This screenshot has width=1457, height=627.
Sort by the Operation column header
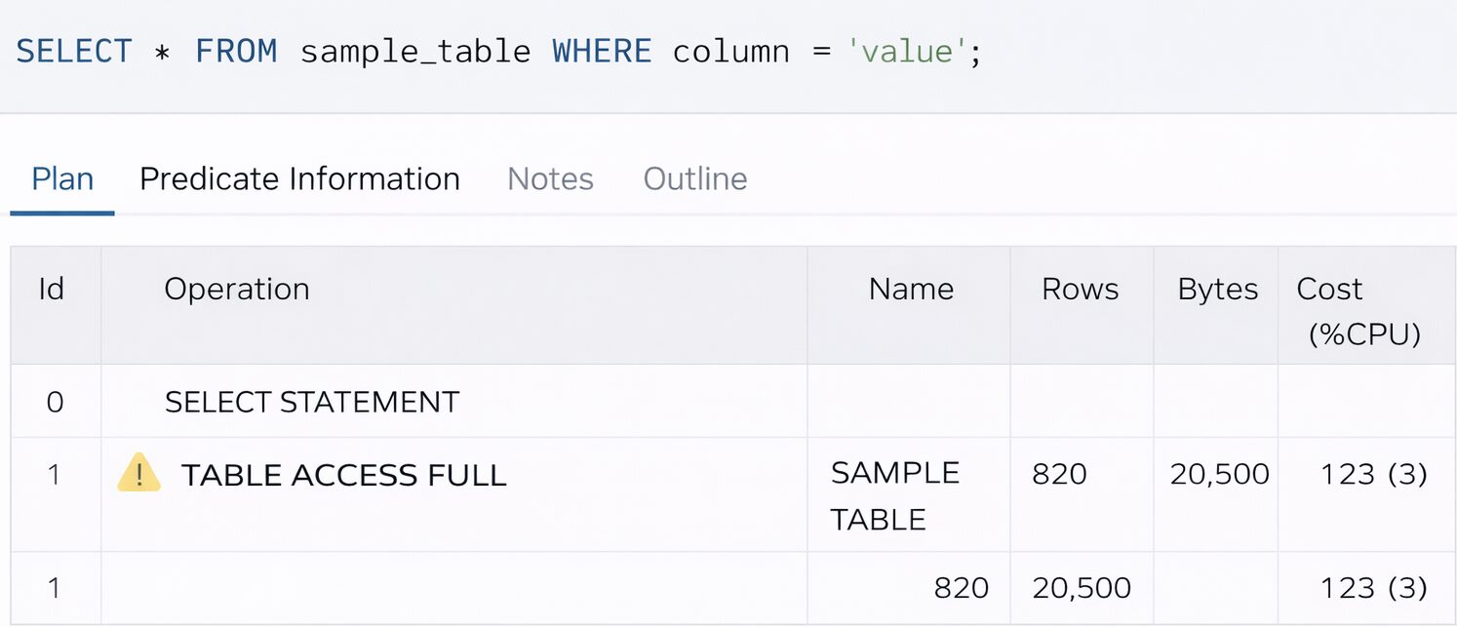pos(237,290)
